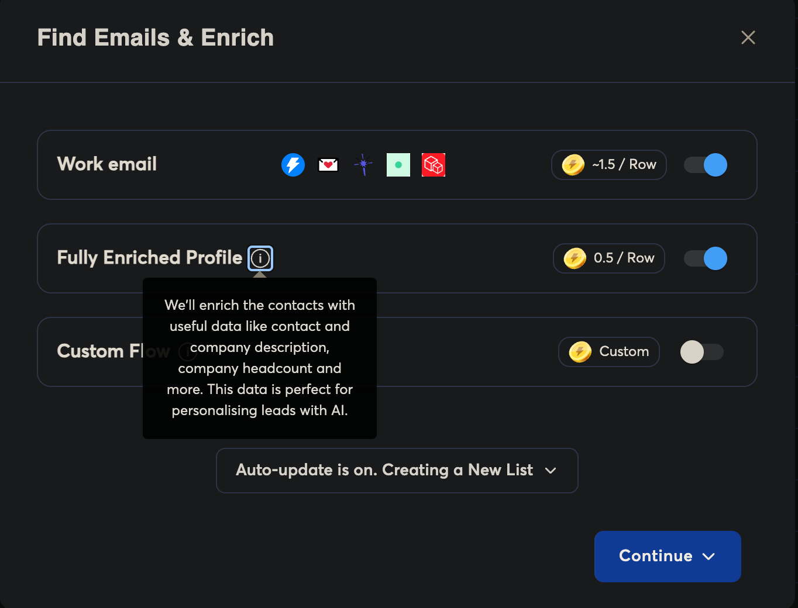This screenshot has width=798, height=608.
Task: Click the Custom pricing badge
Action: click(x=608, y=352)
